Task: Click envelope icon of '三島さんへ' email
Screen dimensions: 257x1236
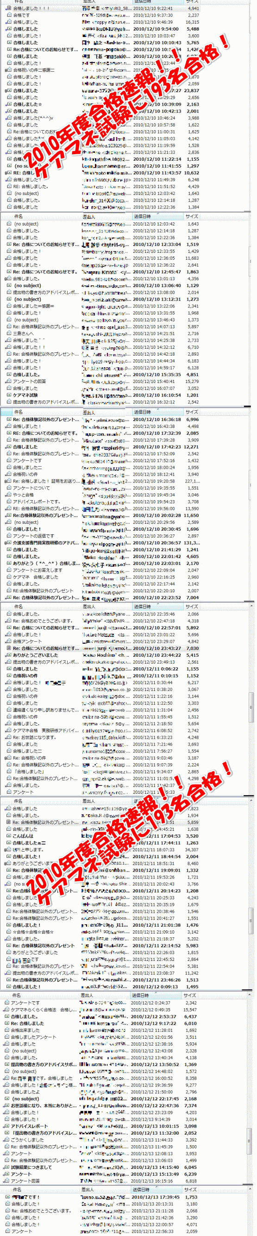Action: tap(9, 333)
